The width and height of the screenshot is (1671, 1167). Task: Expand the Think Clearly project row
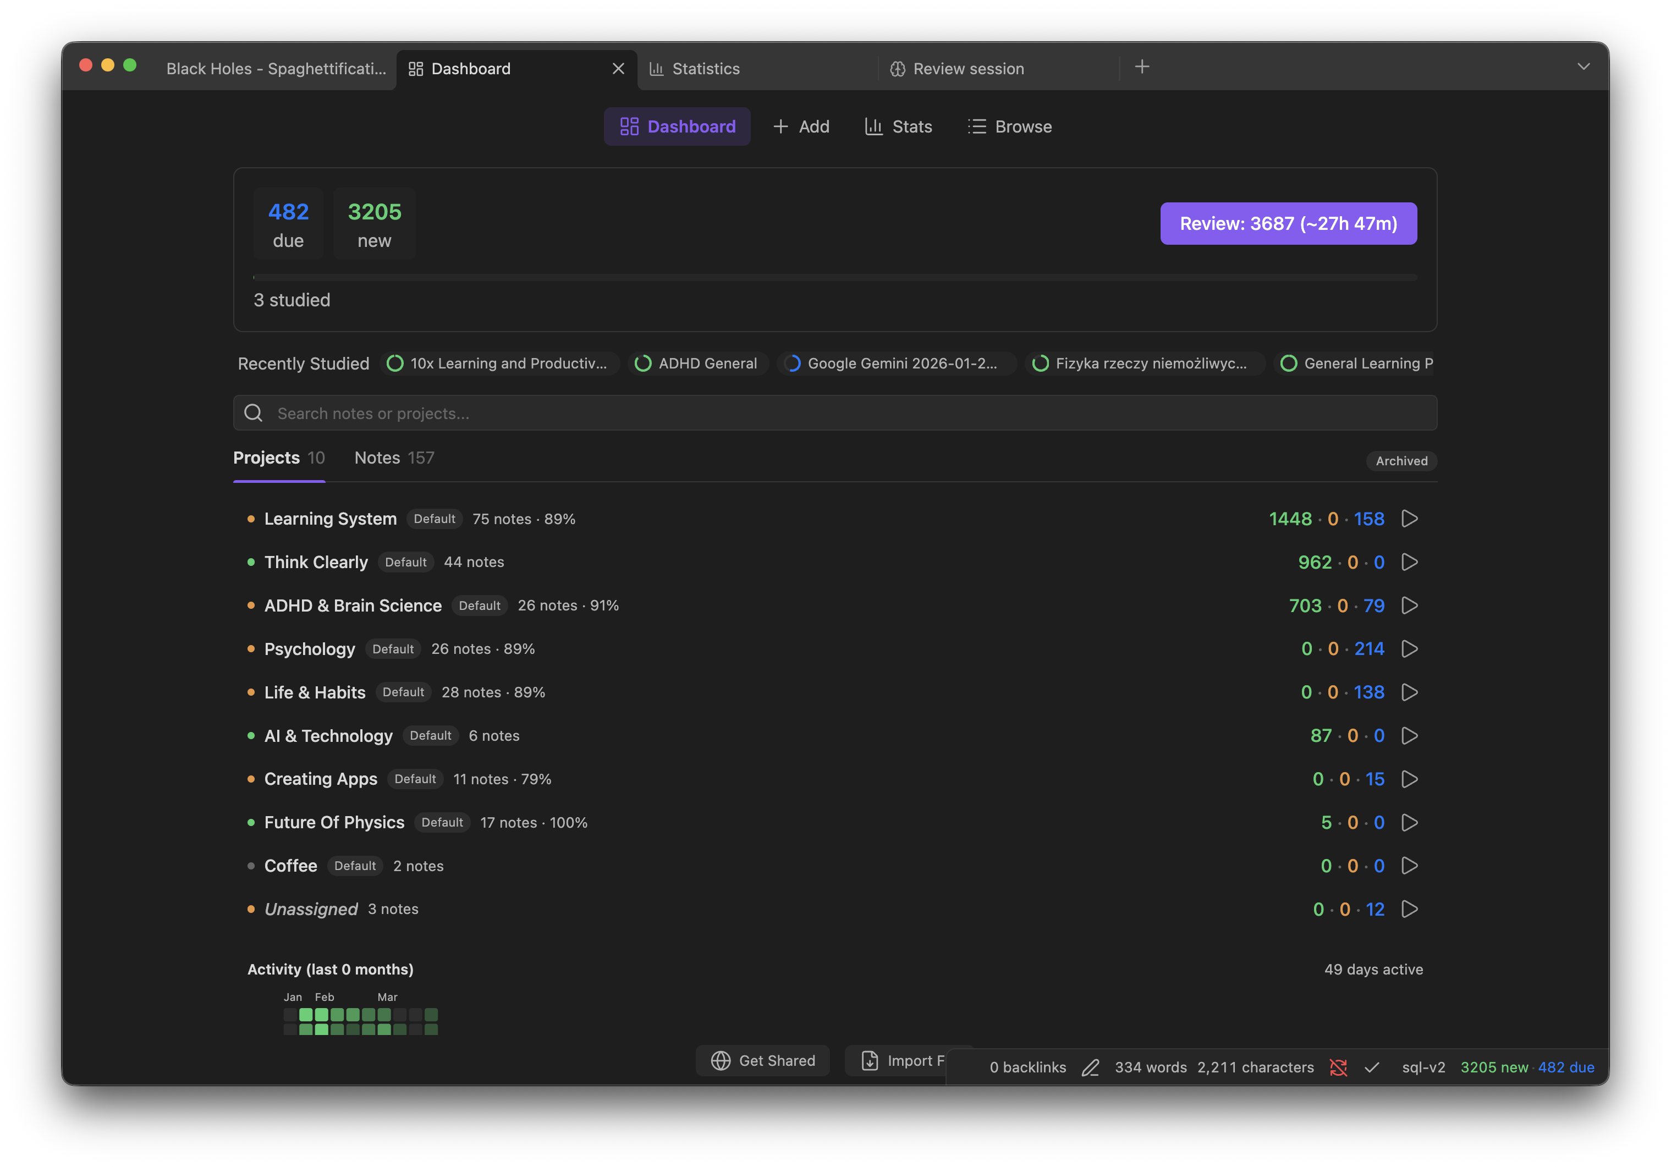(x=316, y=563)
